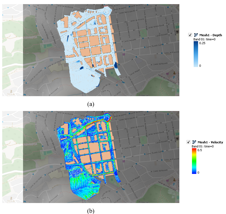
Task: Select the parking P icon on map (a)
Action: (174, 77)
